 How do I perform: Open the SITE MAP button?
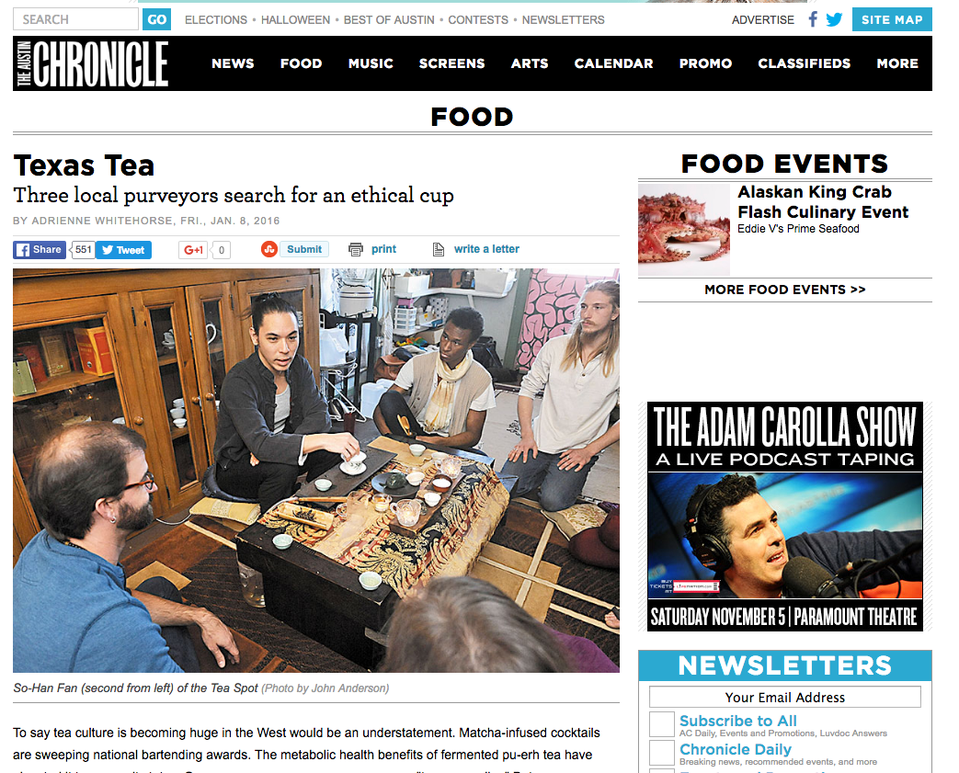click(x=892, y=19)
